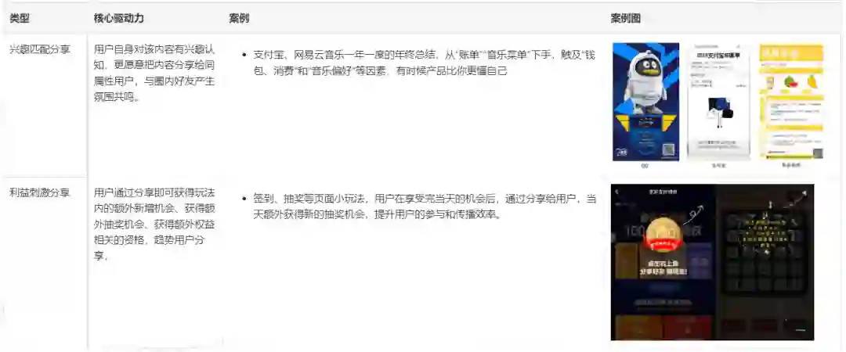Click the 兴趣匹配分享 row label
Image resolution: width=846 pixels, height=352 pixels.
point(40,49)
